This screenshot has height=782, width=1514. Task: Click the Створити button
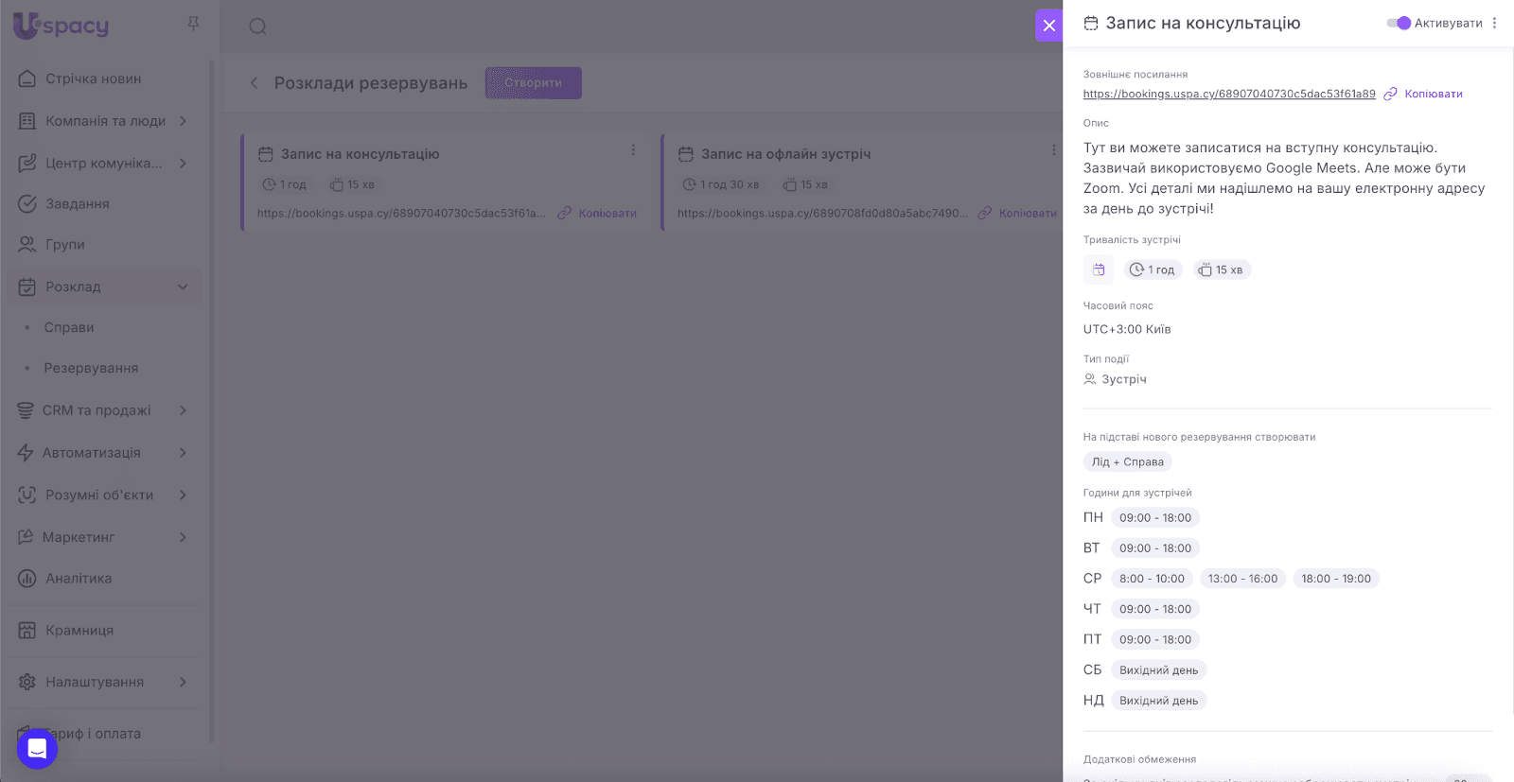533,83
